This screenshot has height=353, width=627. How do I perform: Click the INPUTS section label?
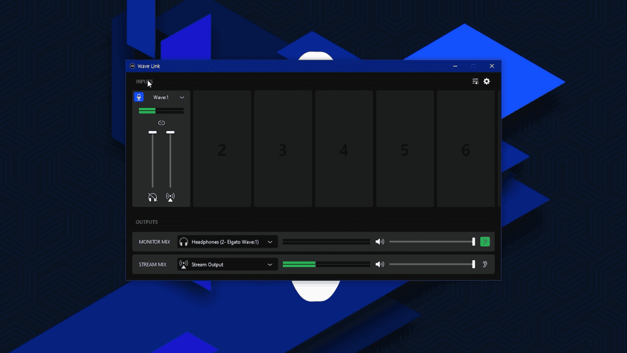[144, 82]
